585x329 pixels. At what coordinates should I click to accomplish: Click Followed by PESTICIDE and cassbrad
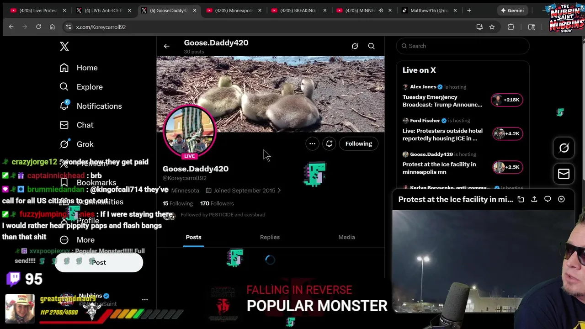point(223,215)
